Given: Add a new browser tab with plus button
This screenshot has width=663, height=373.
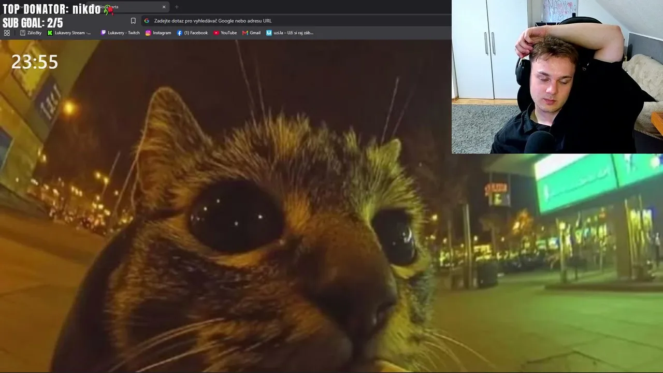Looking at the screenshot, I should click(x=177, y=7).
